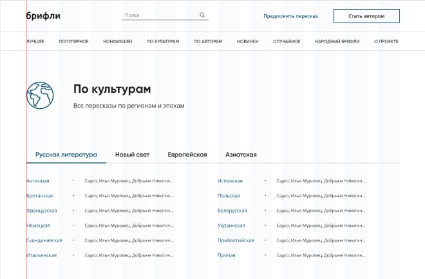This screenshot has width=425, height=279.
Task: Open the Античная category link
Action: (37, 181)
